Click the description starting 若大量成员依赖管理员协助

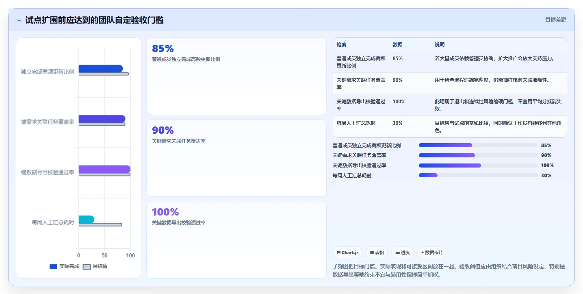494,59
